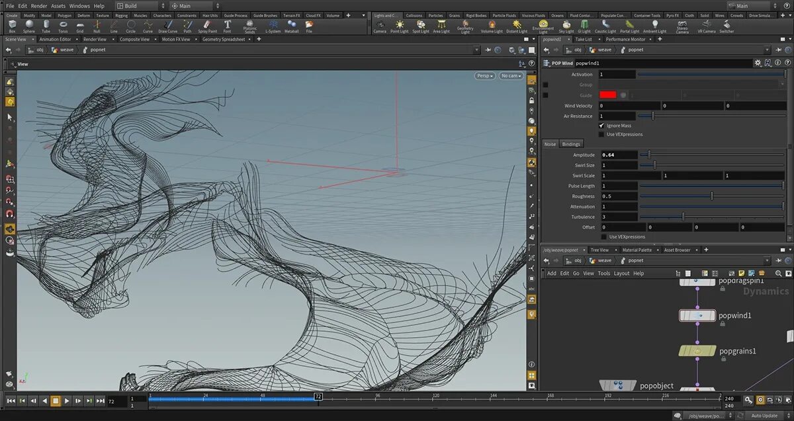Click the Metaball shelf tool
Viewport: 794px width, 421px height.
point(292,26)
